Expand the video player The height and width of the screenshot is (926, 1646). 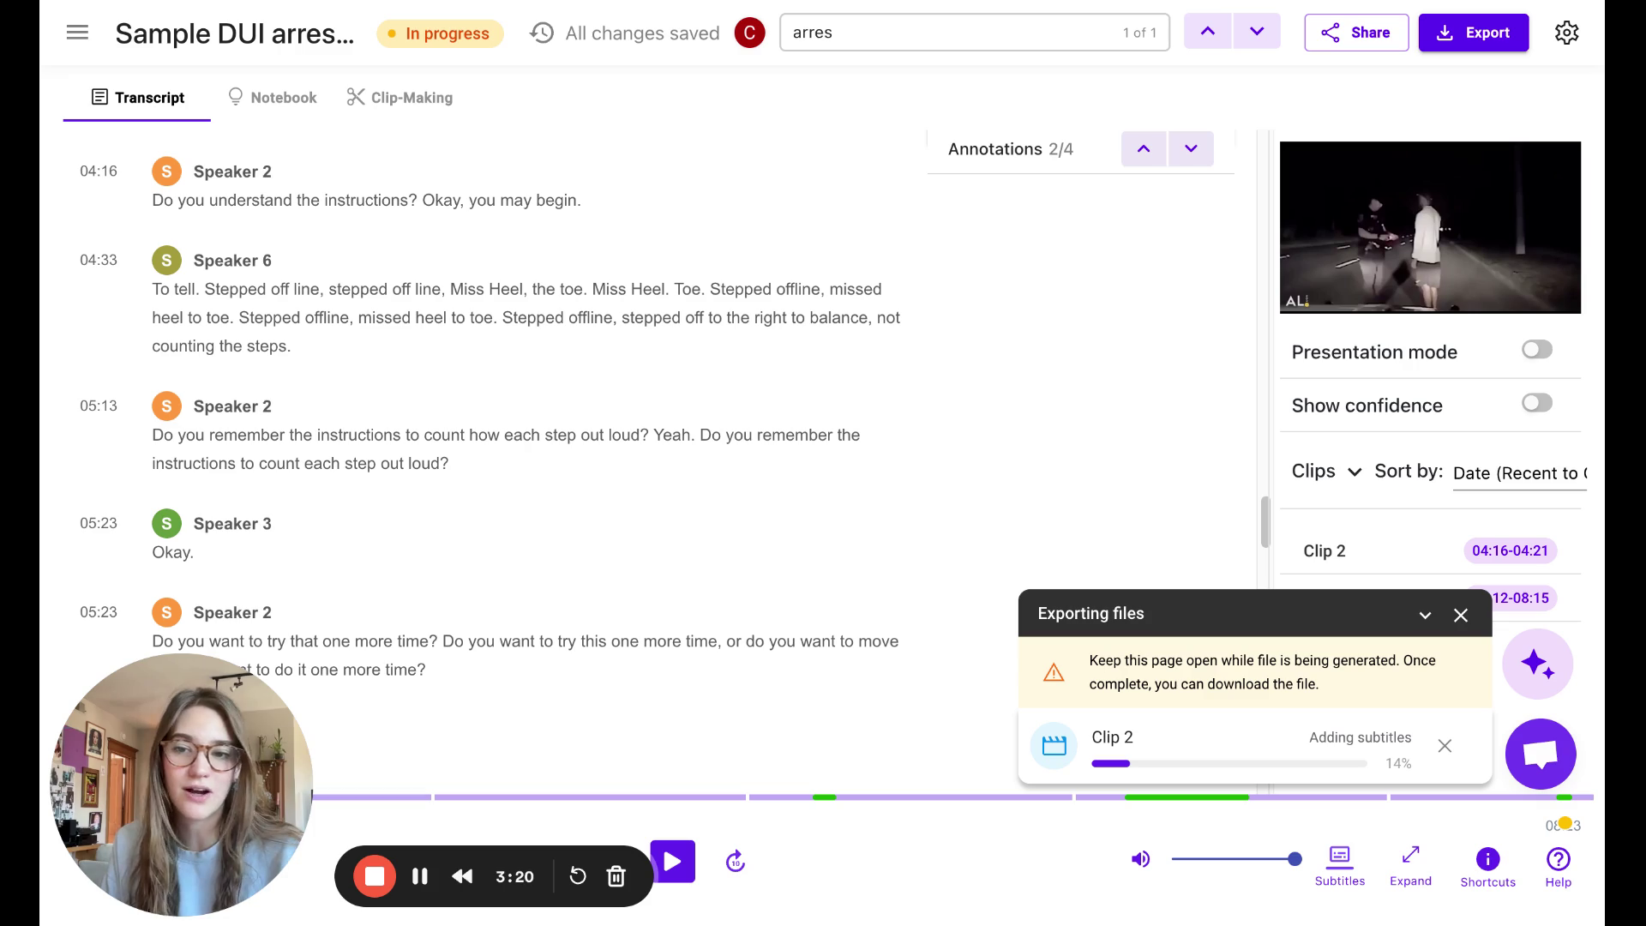coord(1410,865)
